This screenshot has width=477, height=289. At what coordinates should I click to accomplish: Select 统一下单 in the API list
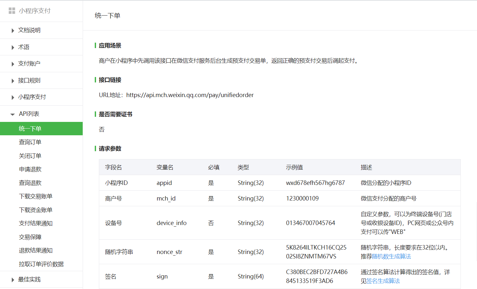tap(41, 129)
